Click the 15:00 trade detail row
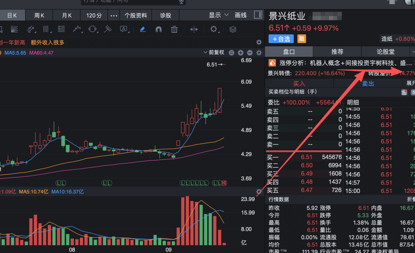 (x=380, y=191)
